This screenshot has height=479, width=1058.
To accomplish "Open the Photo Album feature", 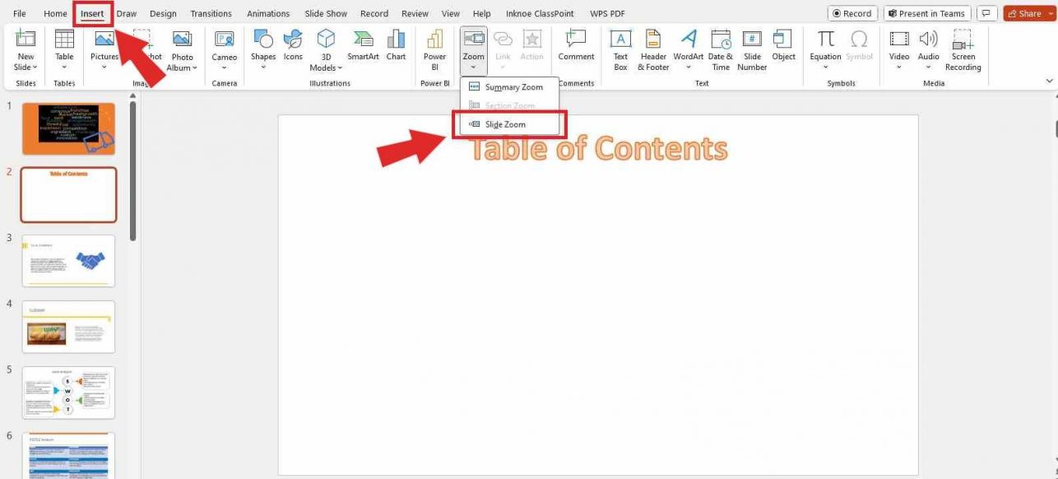I will pyautogui.click(x=182, y=49).
